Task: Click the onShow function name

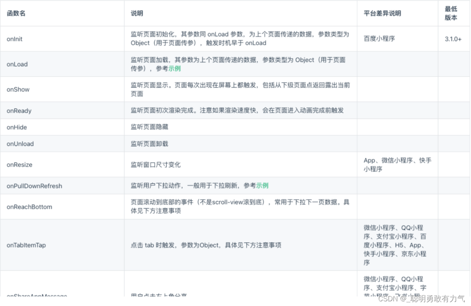Action: pyautogui.click(x=18, y=89)
